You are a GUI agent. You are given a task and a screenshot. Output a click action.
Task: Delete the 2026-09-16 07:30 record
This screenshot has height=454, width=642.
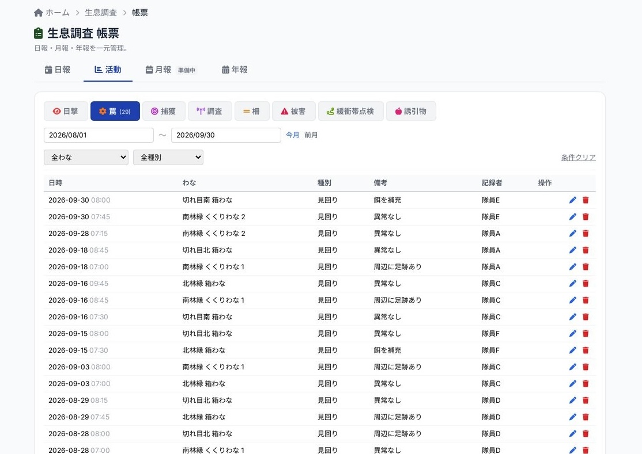pyautogui.click(x=586, y=316)
